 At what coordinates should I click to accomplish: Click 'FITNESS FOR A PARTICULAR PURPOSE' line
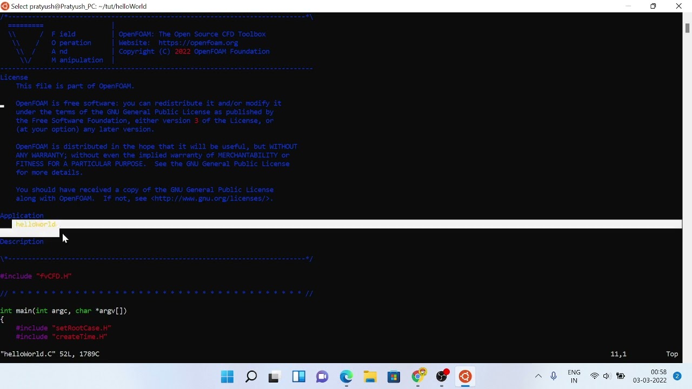(152, 164)
